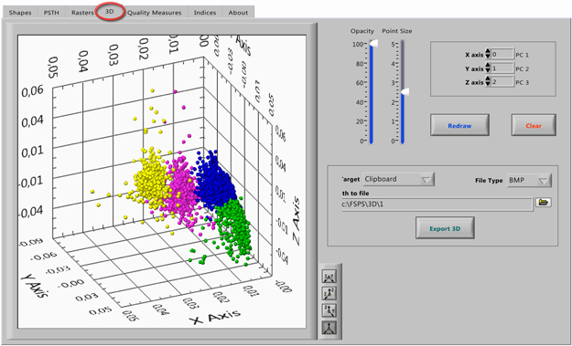Click the Redraw button
The image size is (572, 346).
459,125
